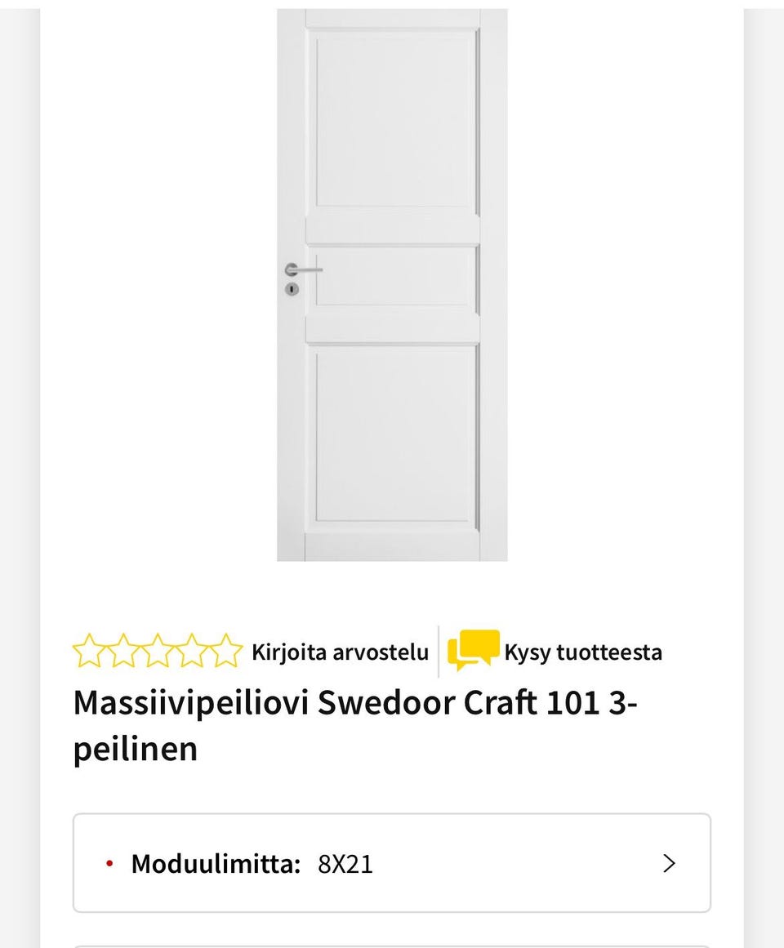Open the size selection panel
The height and width of the screenshot is (948, 784).
(x=392, y=863)
